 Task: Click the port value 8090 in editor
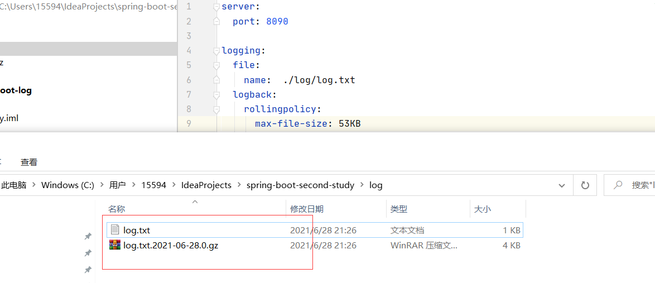click(x=277, y=21)
